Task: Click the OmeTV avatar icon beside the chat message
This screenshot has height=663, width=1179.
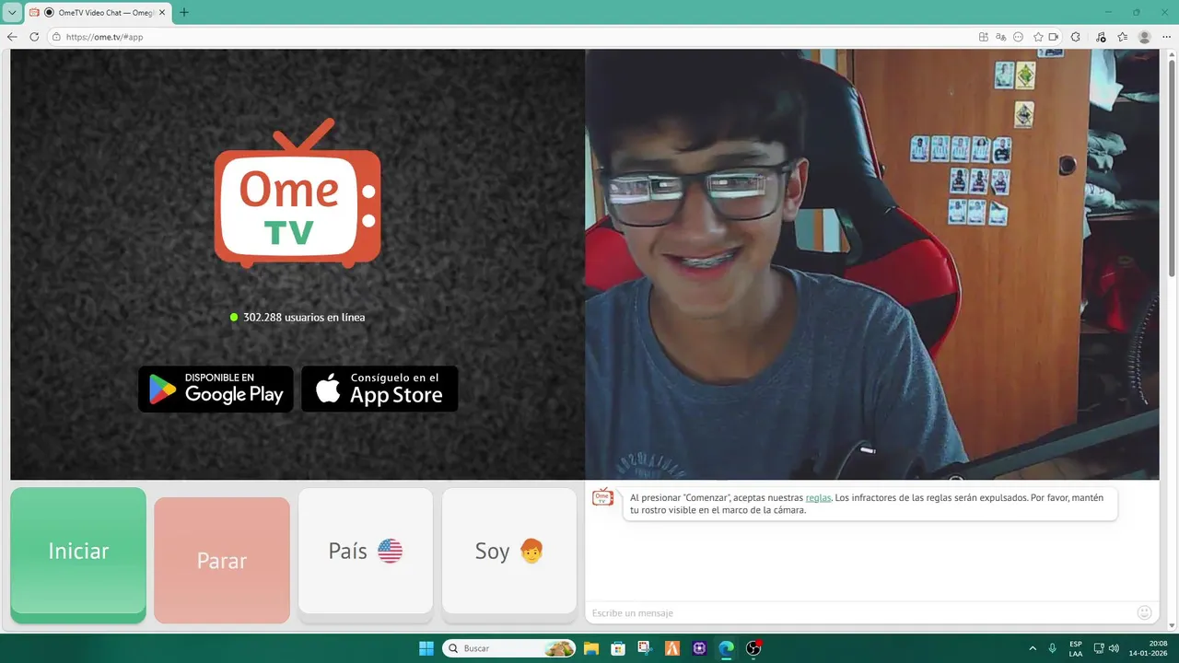Action: (x=602, y=497)
